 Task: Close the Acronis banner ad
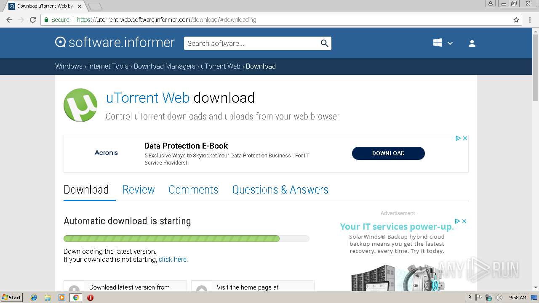465,138
